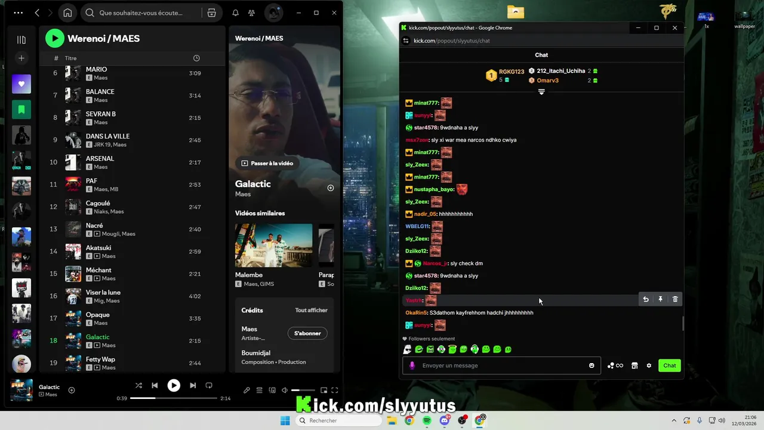Open Windows Start menu
Image resolution: width=764 pixels, height=430 pixels.
[285, 420]
